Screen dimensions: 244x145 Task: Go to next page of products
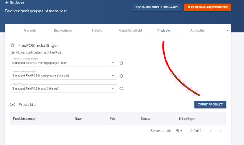pyautogui.click(x=221, y=130)
